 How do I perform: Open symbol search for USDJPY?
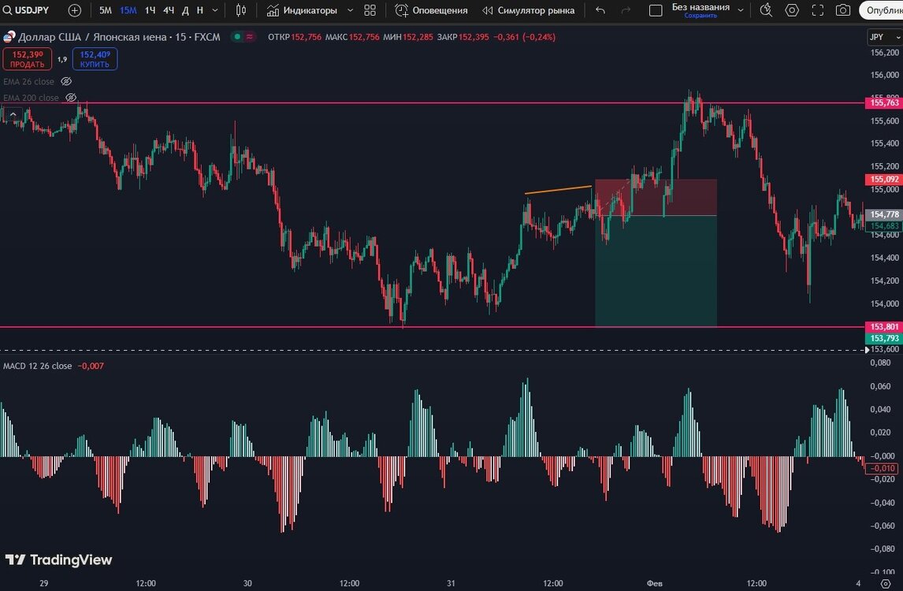point(27,10)
